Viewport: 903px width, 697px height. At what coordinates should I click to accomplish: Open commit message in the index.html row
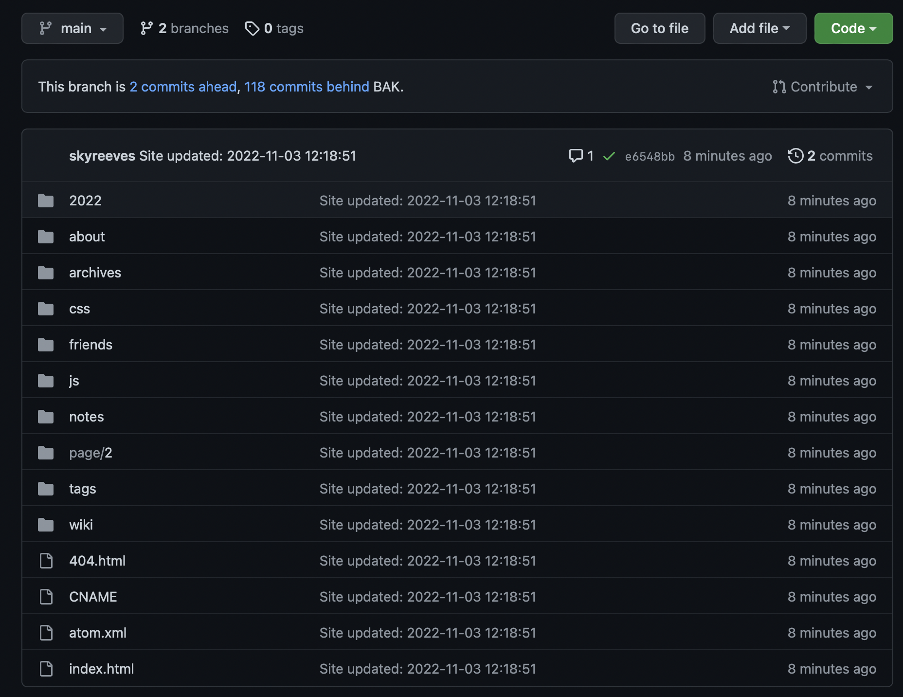(428, 669)
